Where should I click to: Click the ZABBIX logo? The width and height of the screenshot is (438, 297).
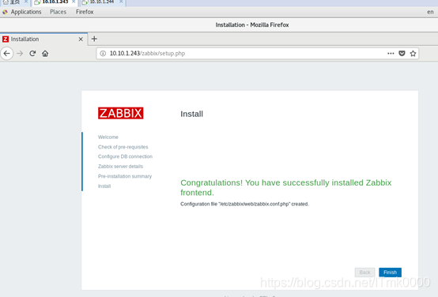121,113
